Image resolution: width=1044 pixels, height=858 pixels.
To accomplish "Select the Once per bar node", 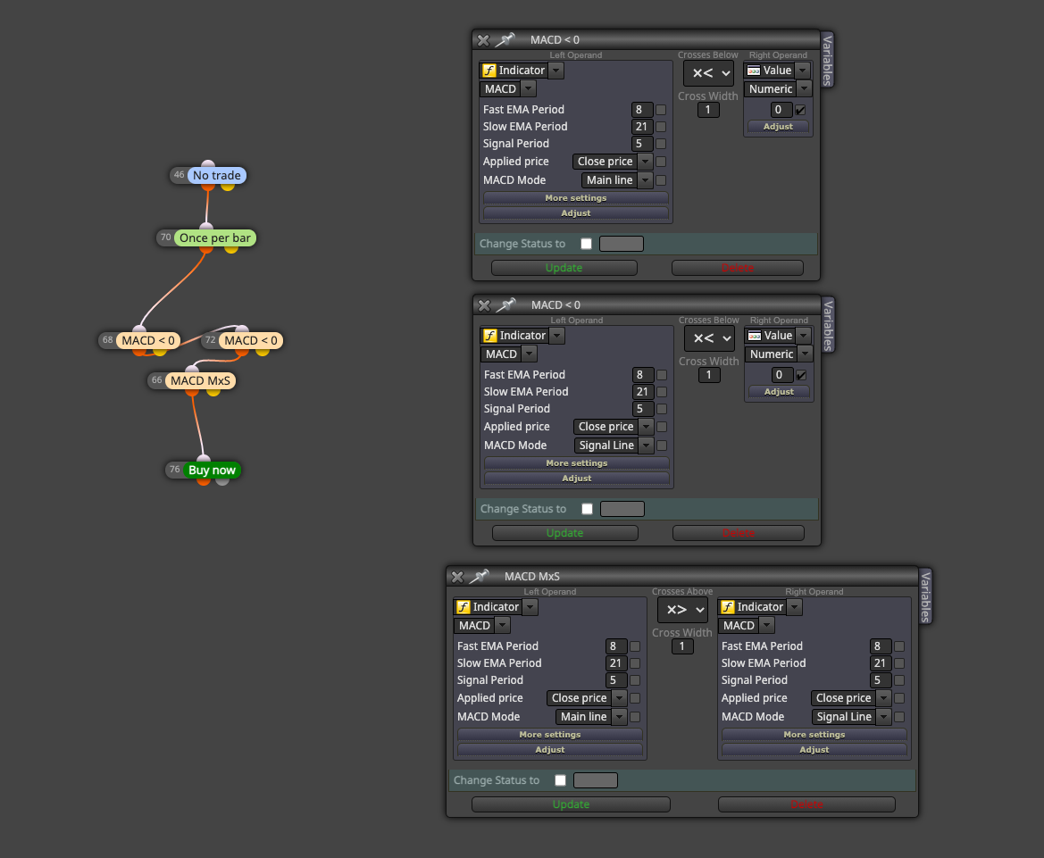I will [214, 237].
